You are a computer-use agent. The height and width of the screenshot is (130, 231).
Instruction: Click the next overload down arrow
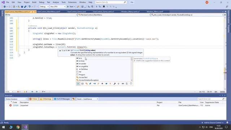click(69, 51)
